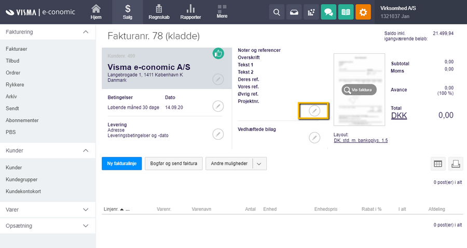Image resolution: width=467 pixels, height=248 pixels.
Task: Open the orange settings gear icon
Action: click(x=363, y=12)
